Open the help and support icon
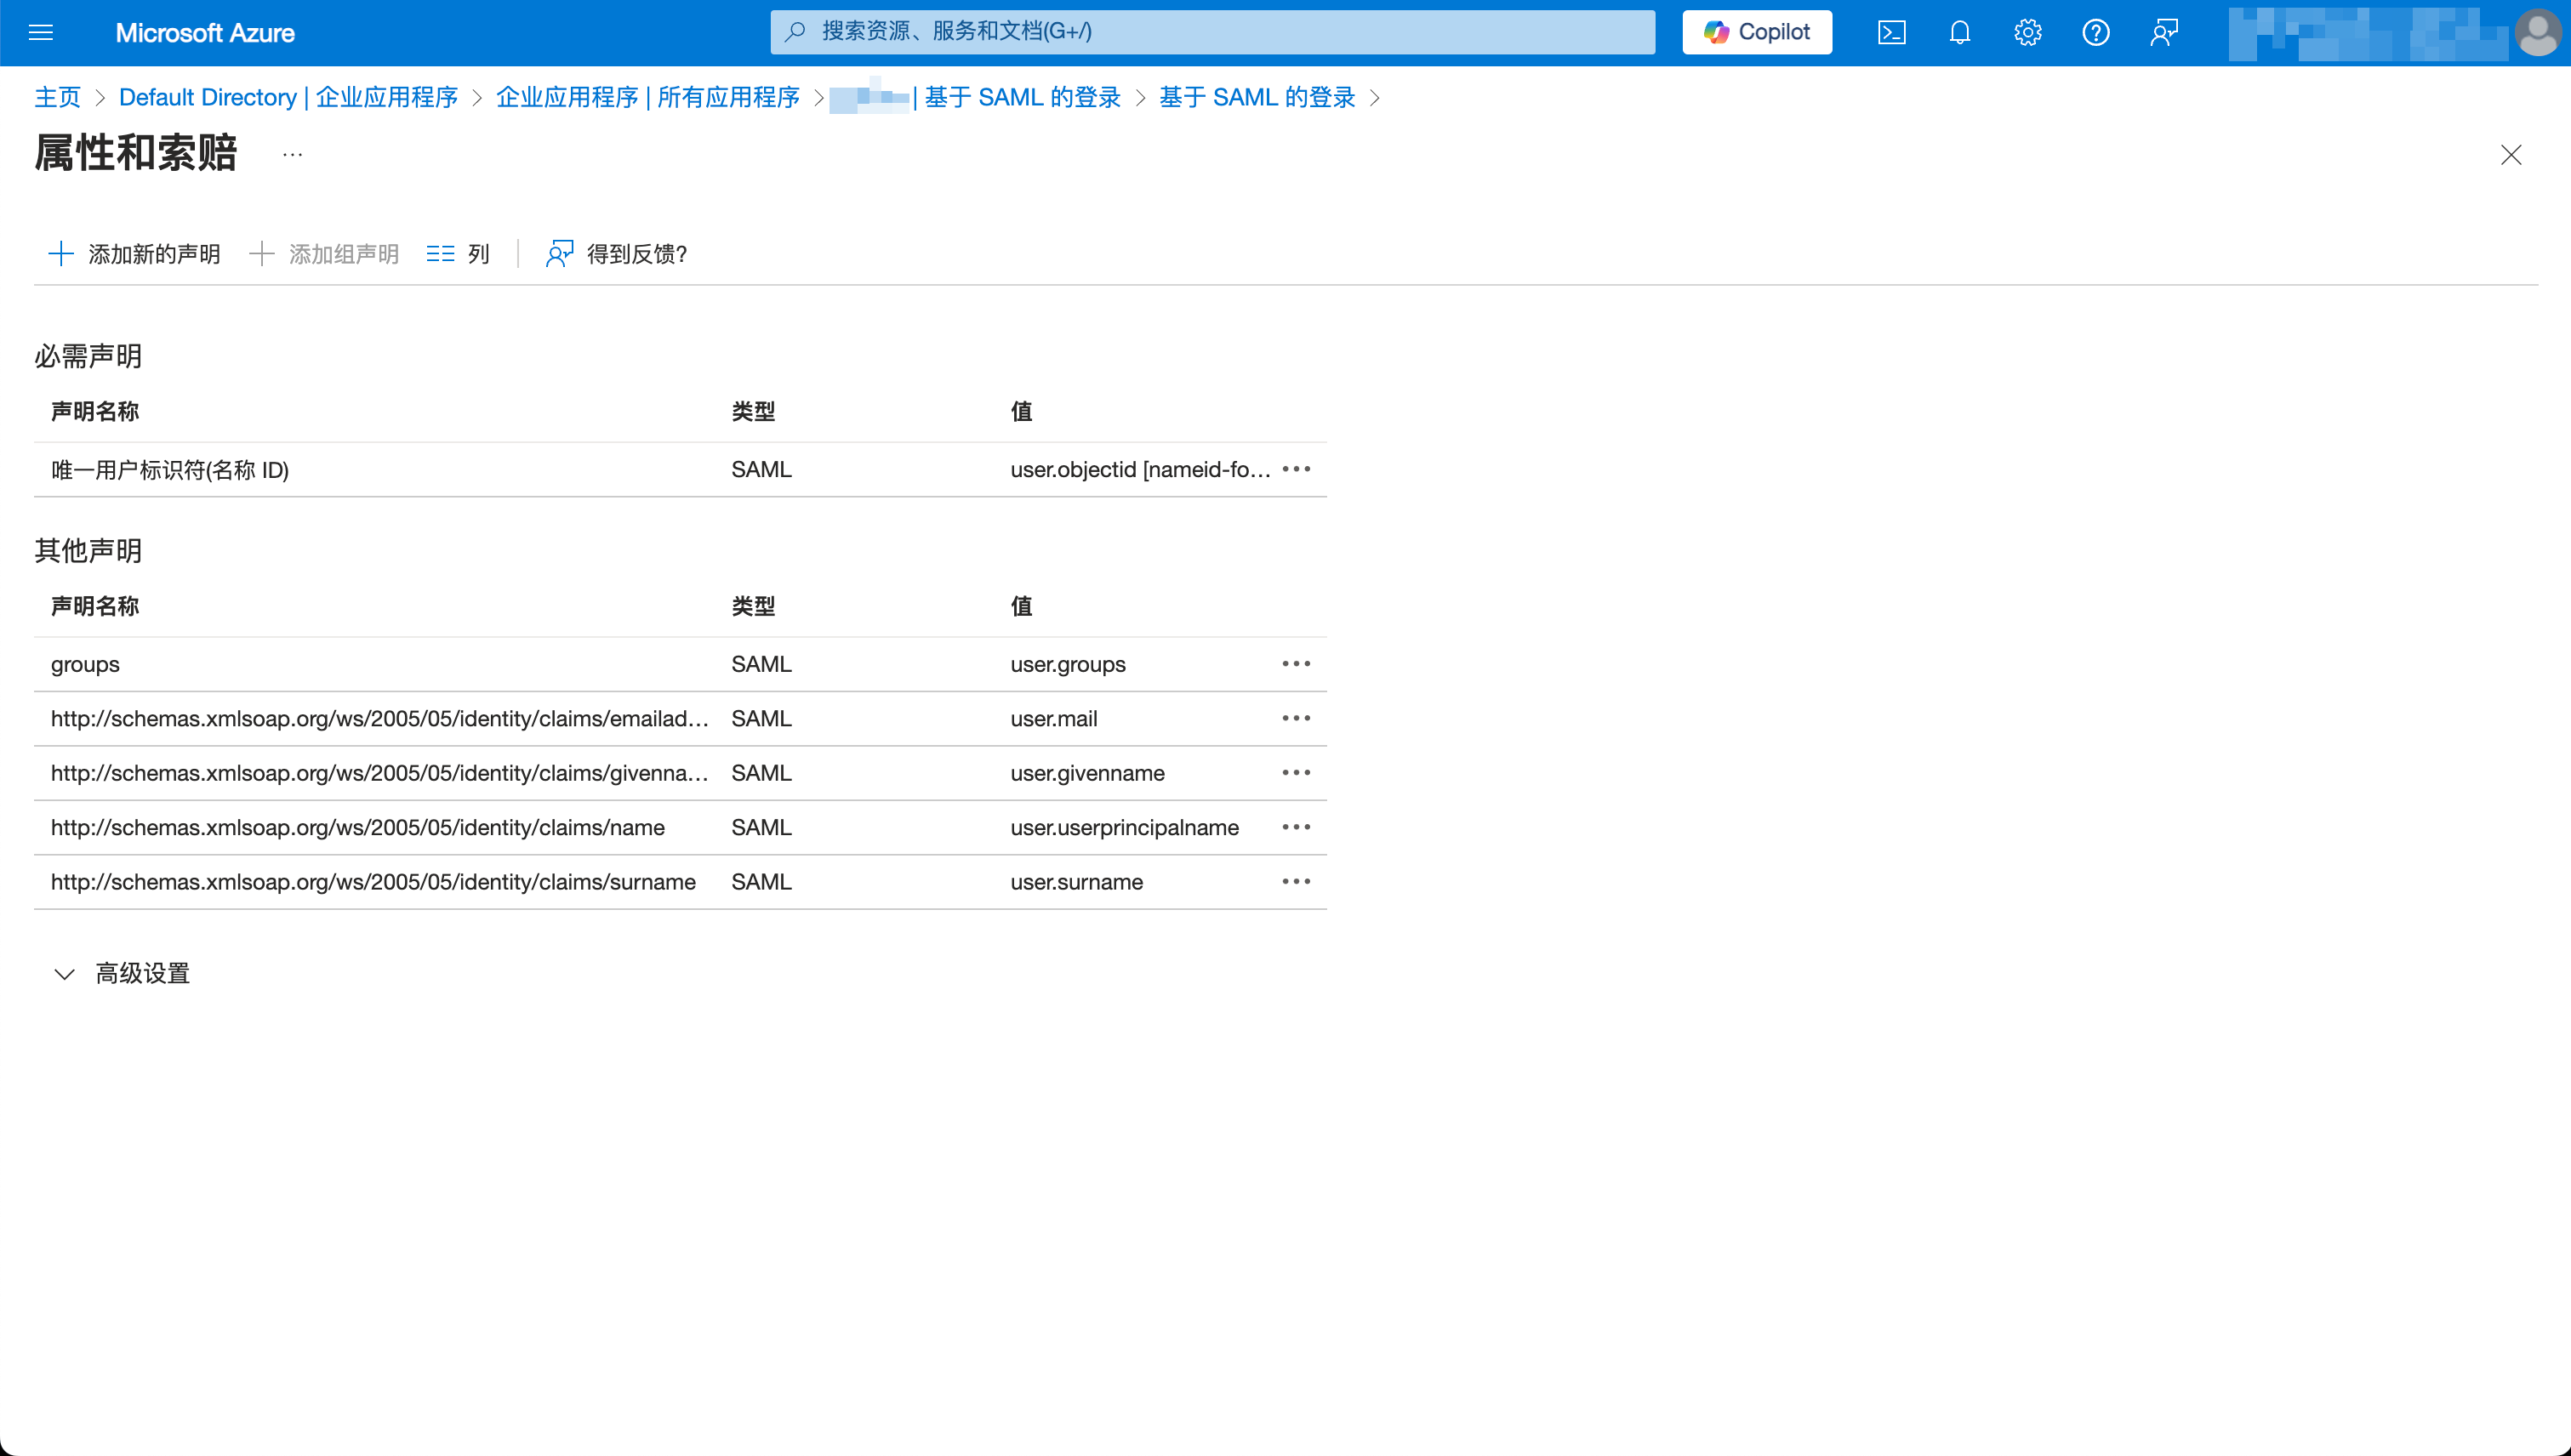 click(x=2095, y=32)
